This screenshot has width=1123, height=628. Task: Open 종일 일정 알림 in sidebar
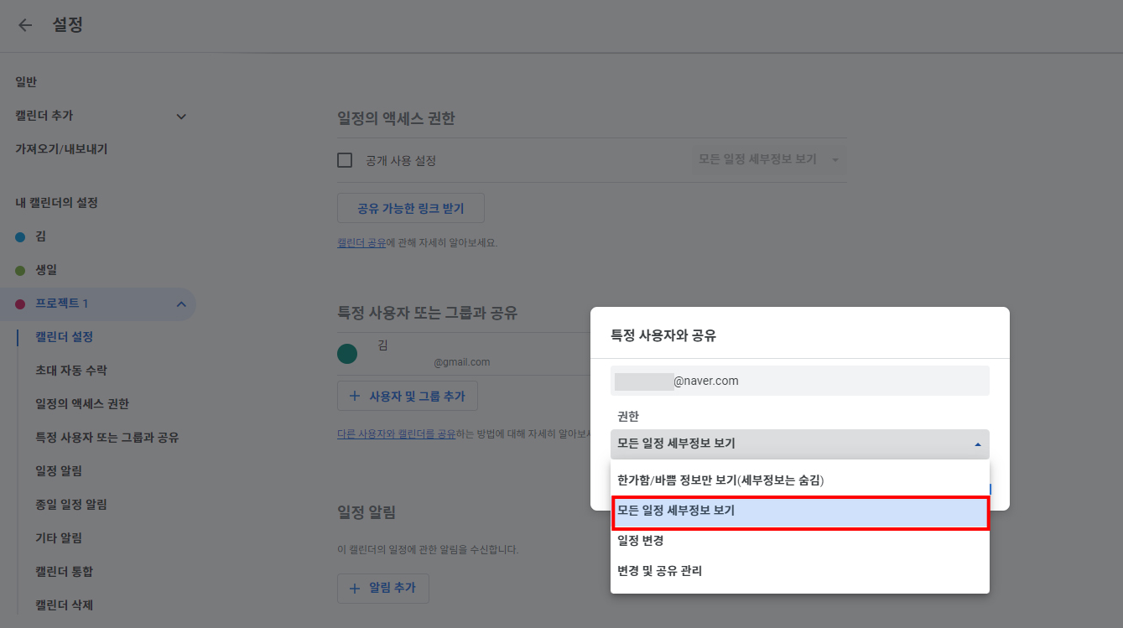(x=71, y=505)
